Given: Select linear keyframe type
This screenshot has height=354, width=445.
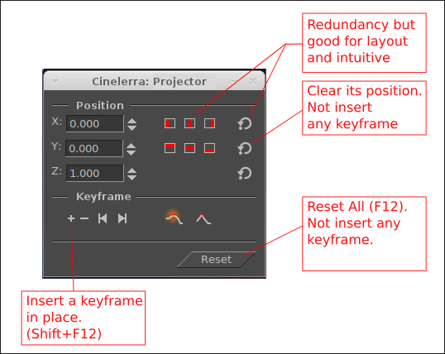Looking at the screenshot, I should point(203,219).
